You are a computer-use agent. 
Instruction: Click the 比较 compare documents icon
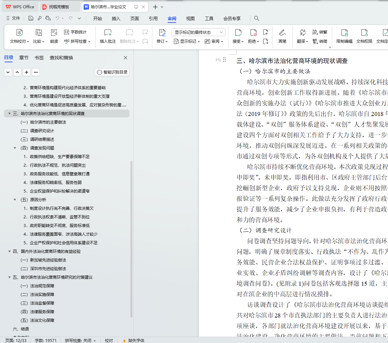(39, 32)
